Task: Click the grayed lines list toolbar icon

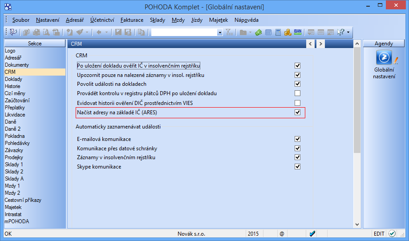Action: tap(321, 32)
